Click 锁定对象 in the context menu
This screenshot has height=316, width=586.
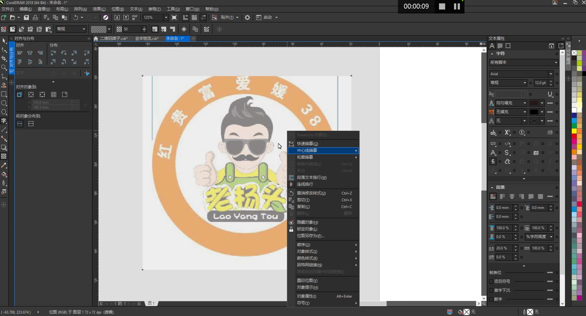[307, 229]
